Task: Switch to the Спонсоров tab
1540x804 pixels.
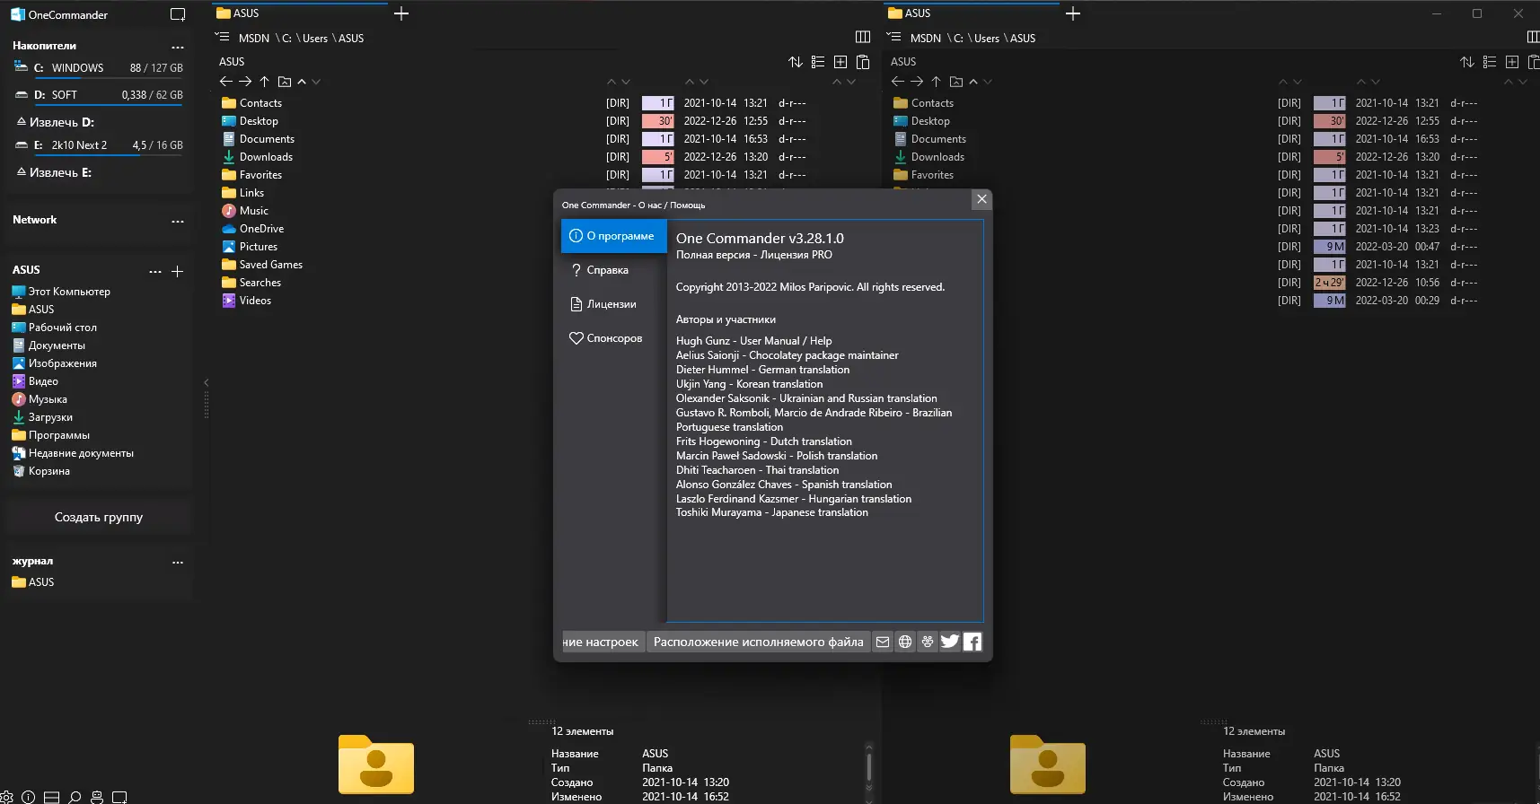Action: [x=612, y=338]
